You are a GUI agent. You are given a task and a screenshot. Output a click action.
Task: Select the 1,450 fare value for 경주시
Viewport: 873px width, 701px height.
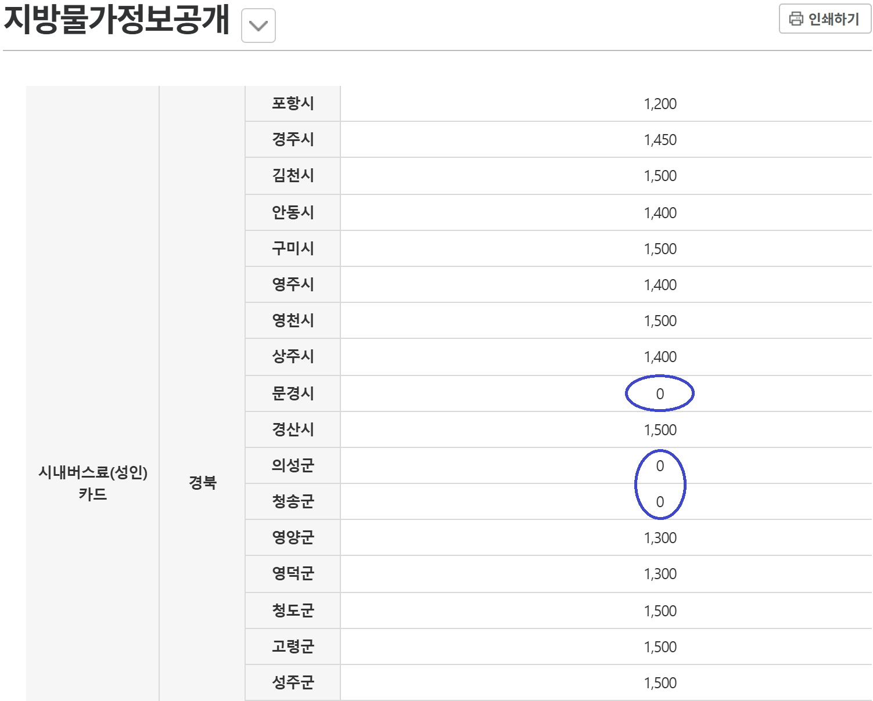pyautogui.click(x=660, y=140)
